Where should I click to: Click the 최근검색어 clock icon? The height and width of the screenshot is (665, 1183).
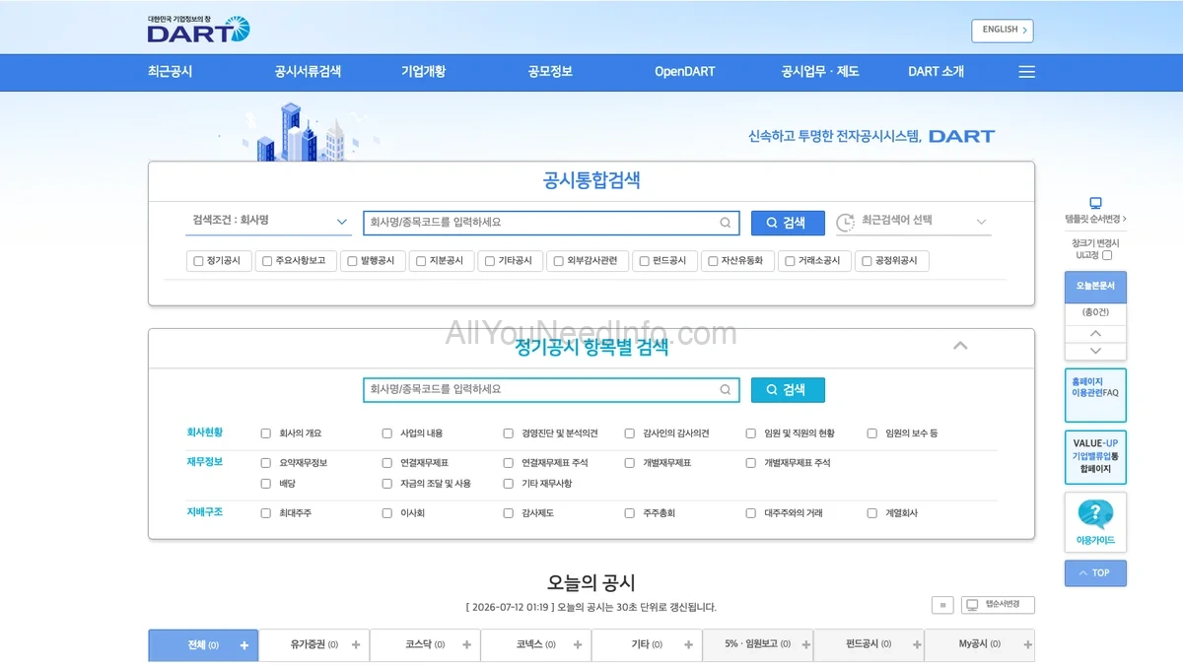pos(845,223)
